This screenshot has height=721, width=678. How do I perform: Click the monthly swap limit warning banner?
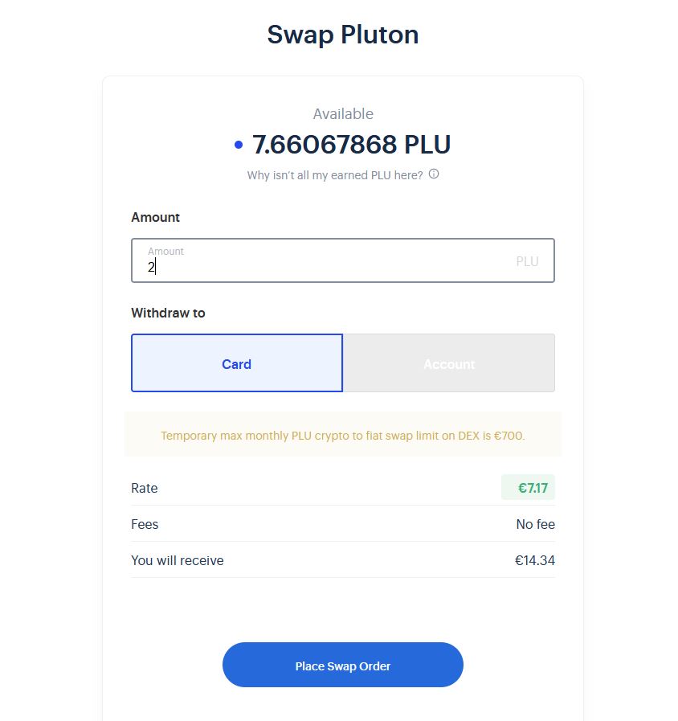343,436
